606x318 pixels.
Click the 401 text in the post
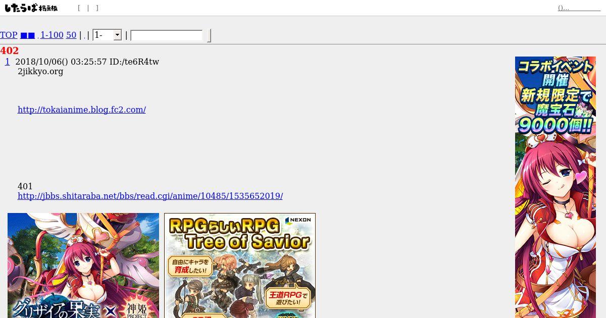click(x=25, y=186)
